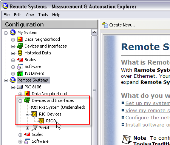Click the tree scrollbar up arrow
Screen dimensions: 170x145
tap(94, 32)
